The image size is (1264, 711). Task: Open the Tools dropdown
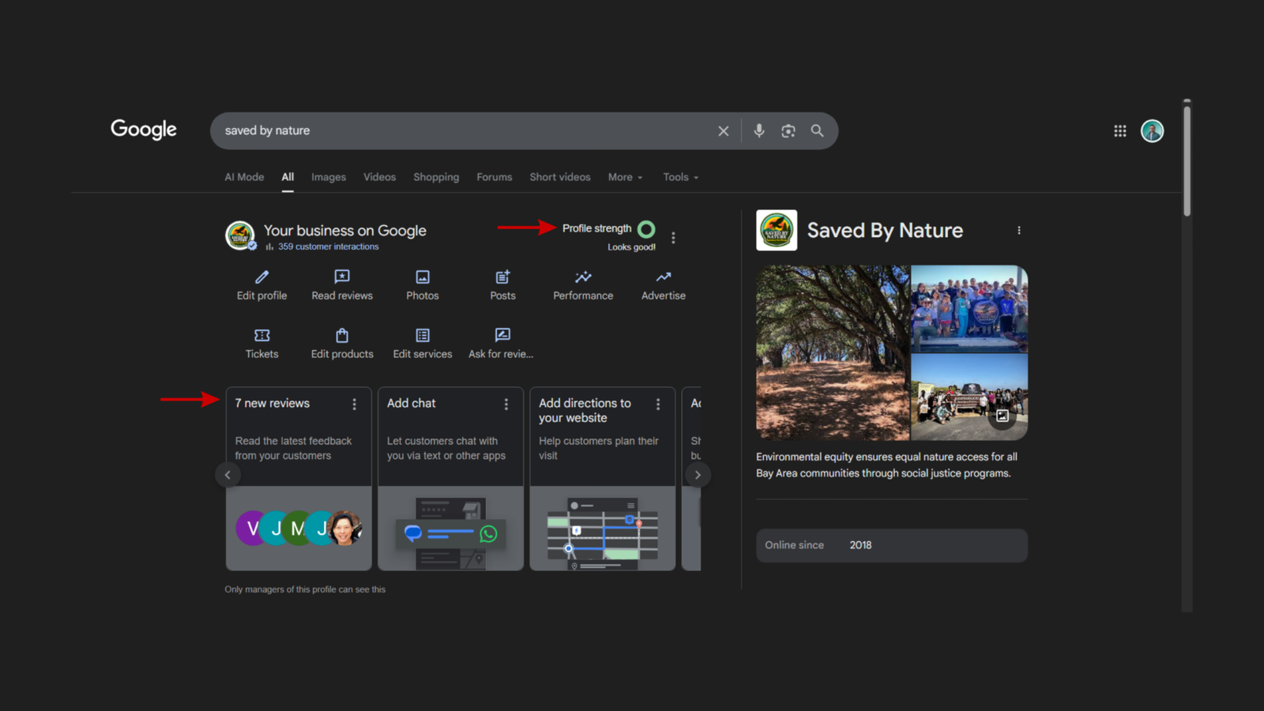pyautogui.click(x=679, y=177)
